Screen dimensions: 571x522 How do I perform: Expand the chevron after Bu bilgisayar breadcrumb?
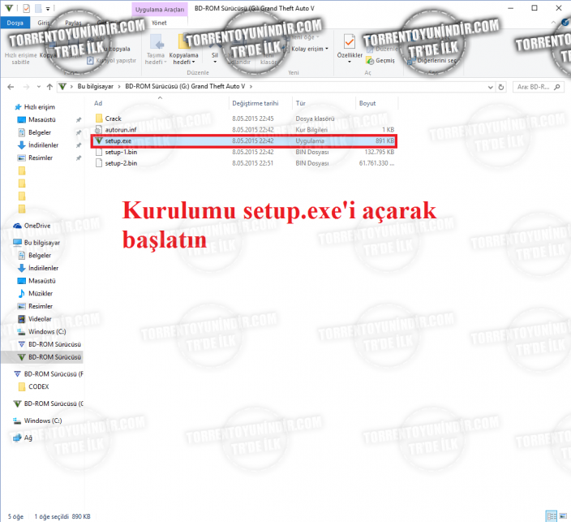click(119, 86)
